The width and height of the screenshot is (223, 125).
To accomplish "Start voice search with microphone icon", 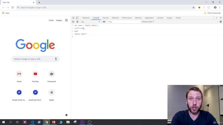I will pos(56,59).
